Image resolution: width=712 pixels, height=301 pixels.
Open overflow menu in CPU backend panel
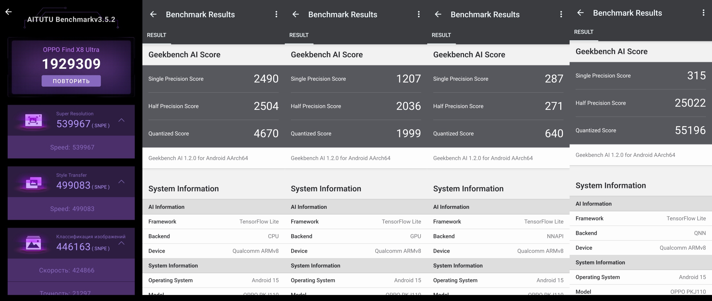(x=276, y=14)
